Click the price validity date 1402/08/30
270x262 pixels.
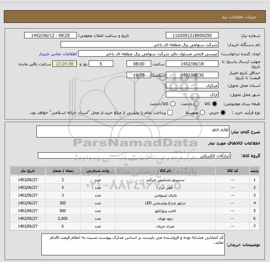[x=192, y=75]
